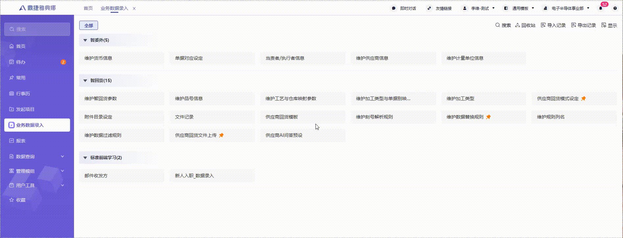This screenshot has height=238, width=623.
Task: Open the 回收站 recycle icon
Action: coord(517,25)
